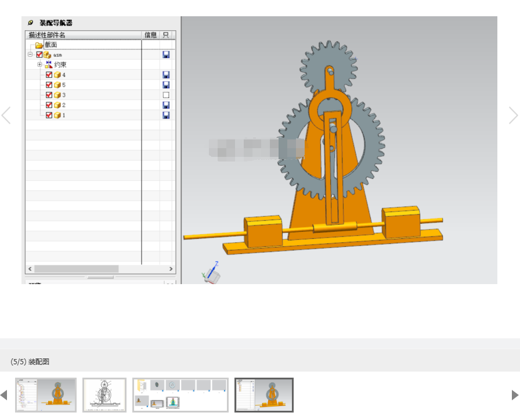Click the yellow cube icon for part 5
520x416 pixels.
point(57,85)
